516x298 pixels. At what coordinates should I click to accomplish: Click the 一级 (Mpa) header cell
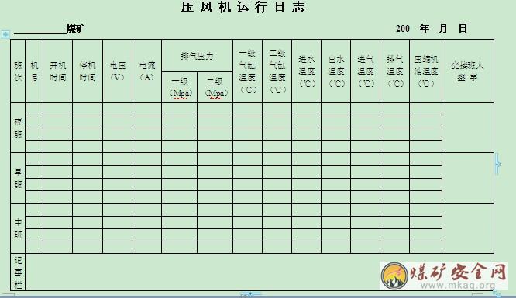(x=180, y=87)
